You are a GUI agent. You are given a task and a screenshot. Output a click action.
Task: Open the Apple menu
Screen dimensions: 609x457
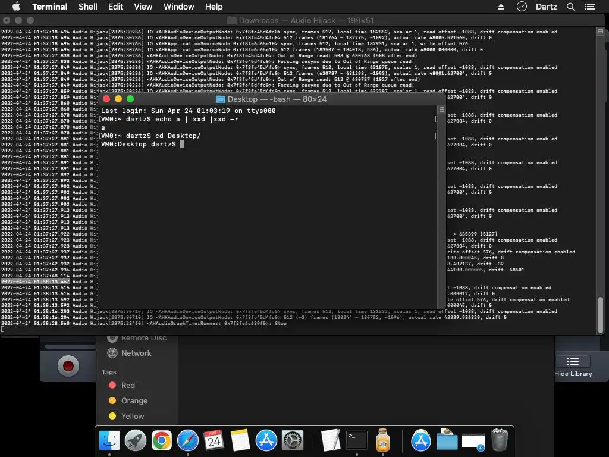[16, 7]
